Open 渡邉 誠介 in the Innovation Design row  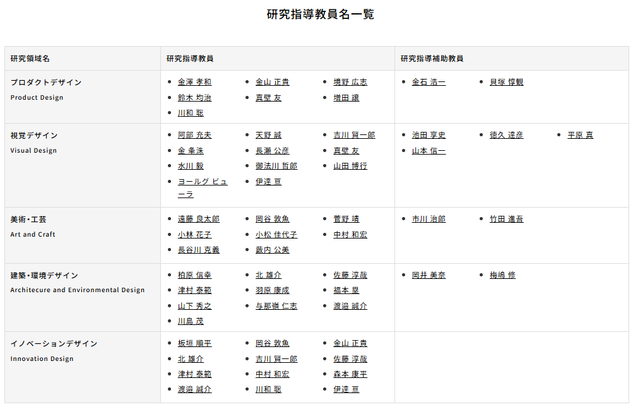(194, 389)
